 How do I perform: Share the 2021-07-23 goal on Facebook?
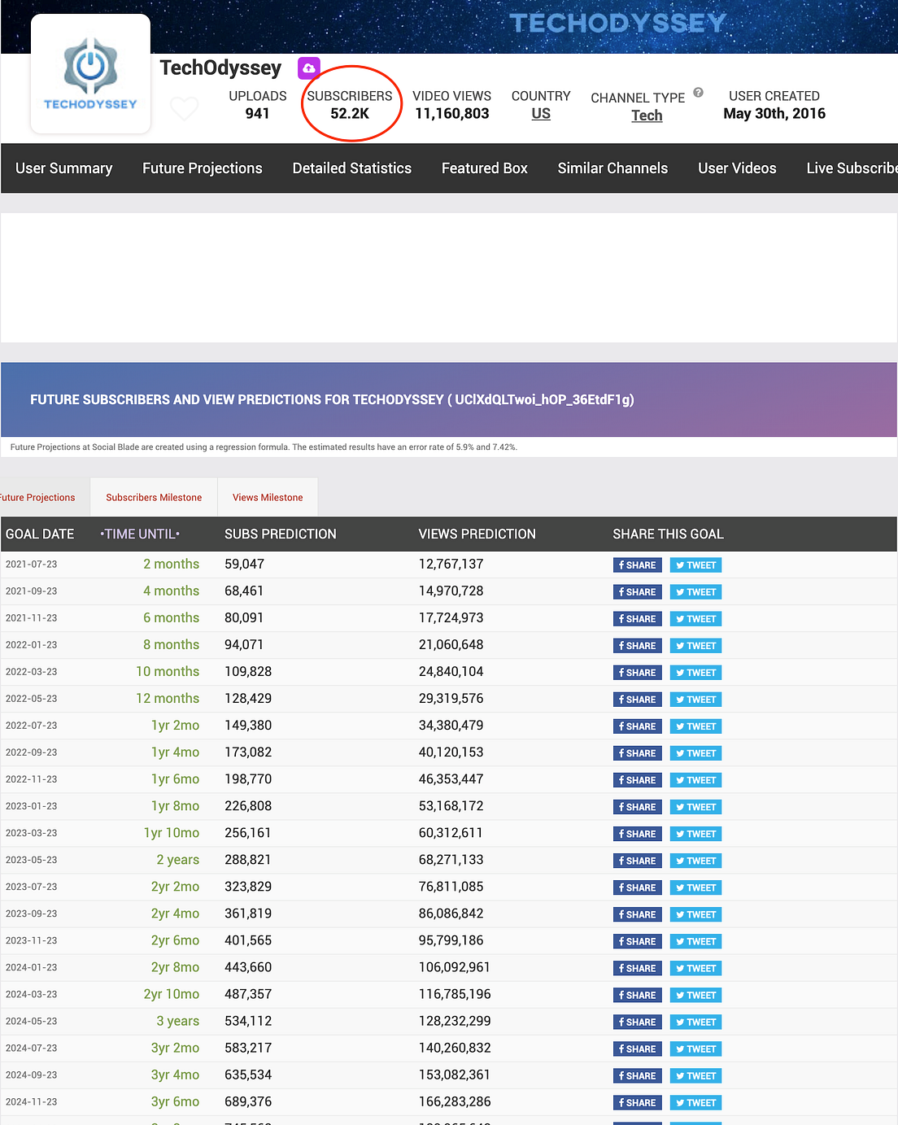point(638,565)
